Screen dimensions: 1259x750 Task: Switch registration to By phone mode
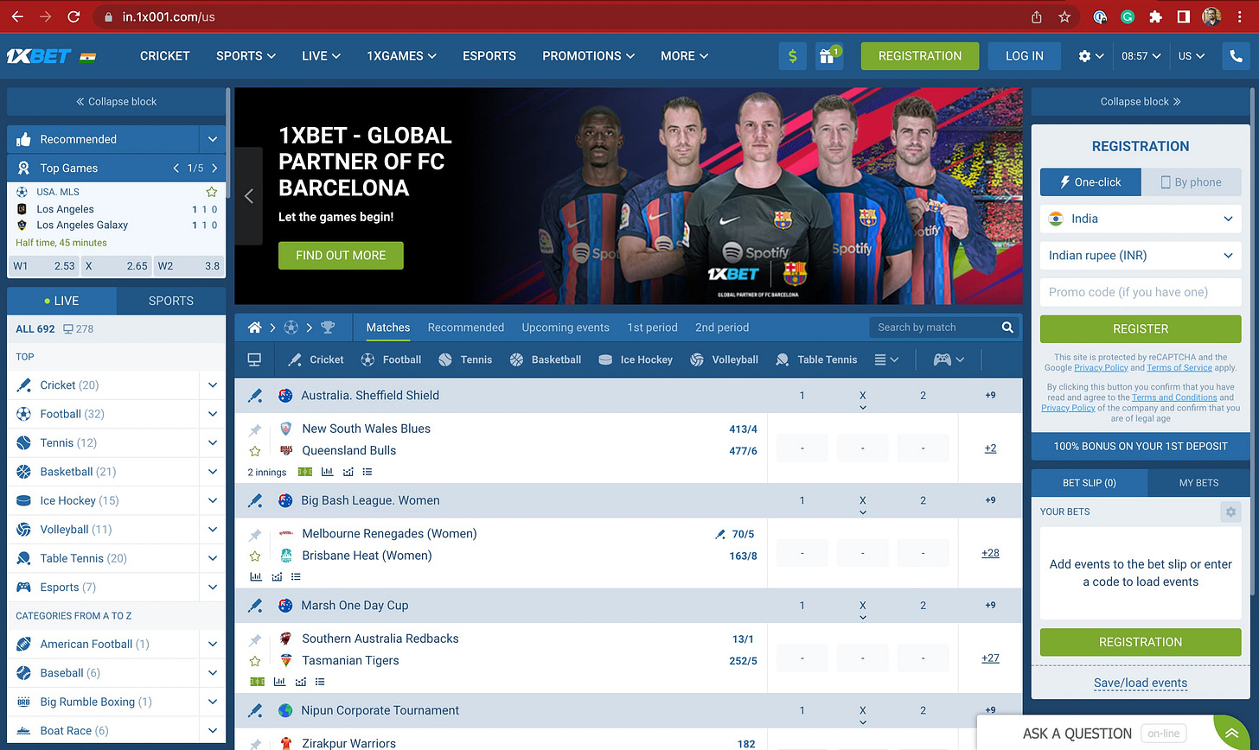click(x=1192, y=182)
